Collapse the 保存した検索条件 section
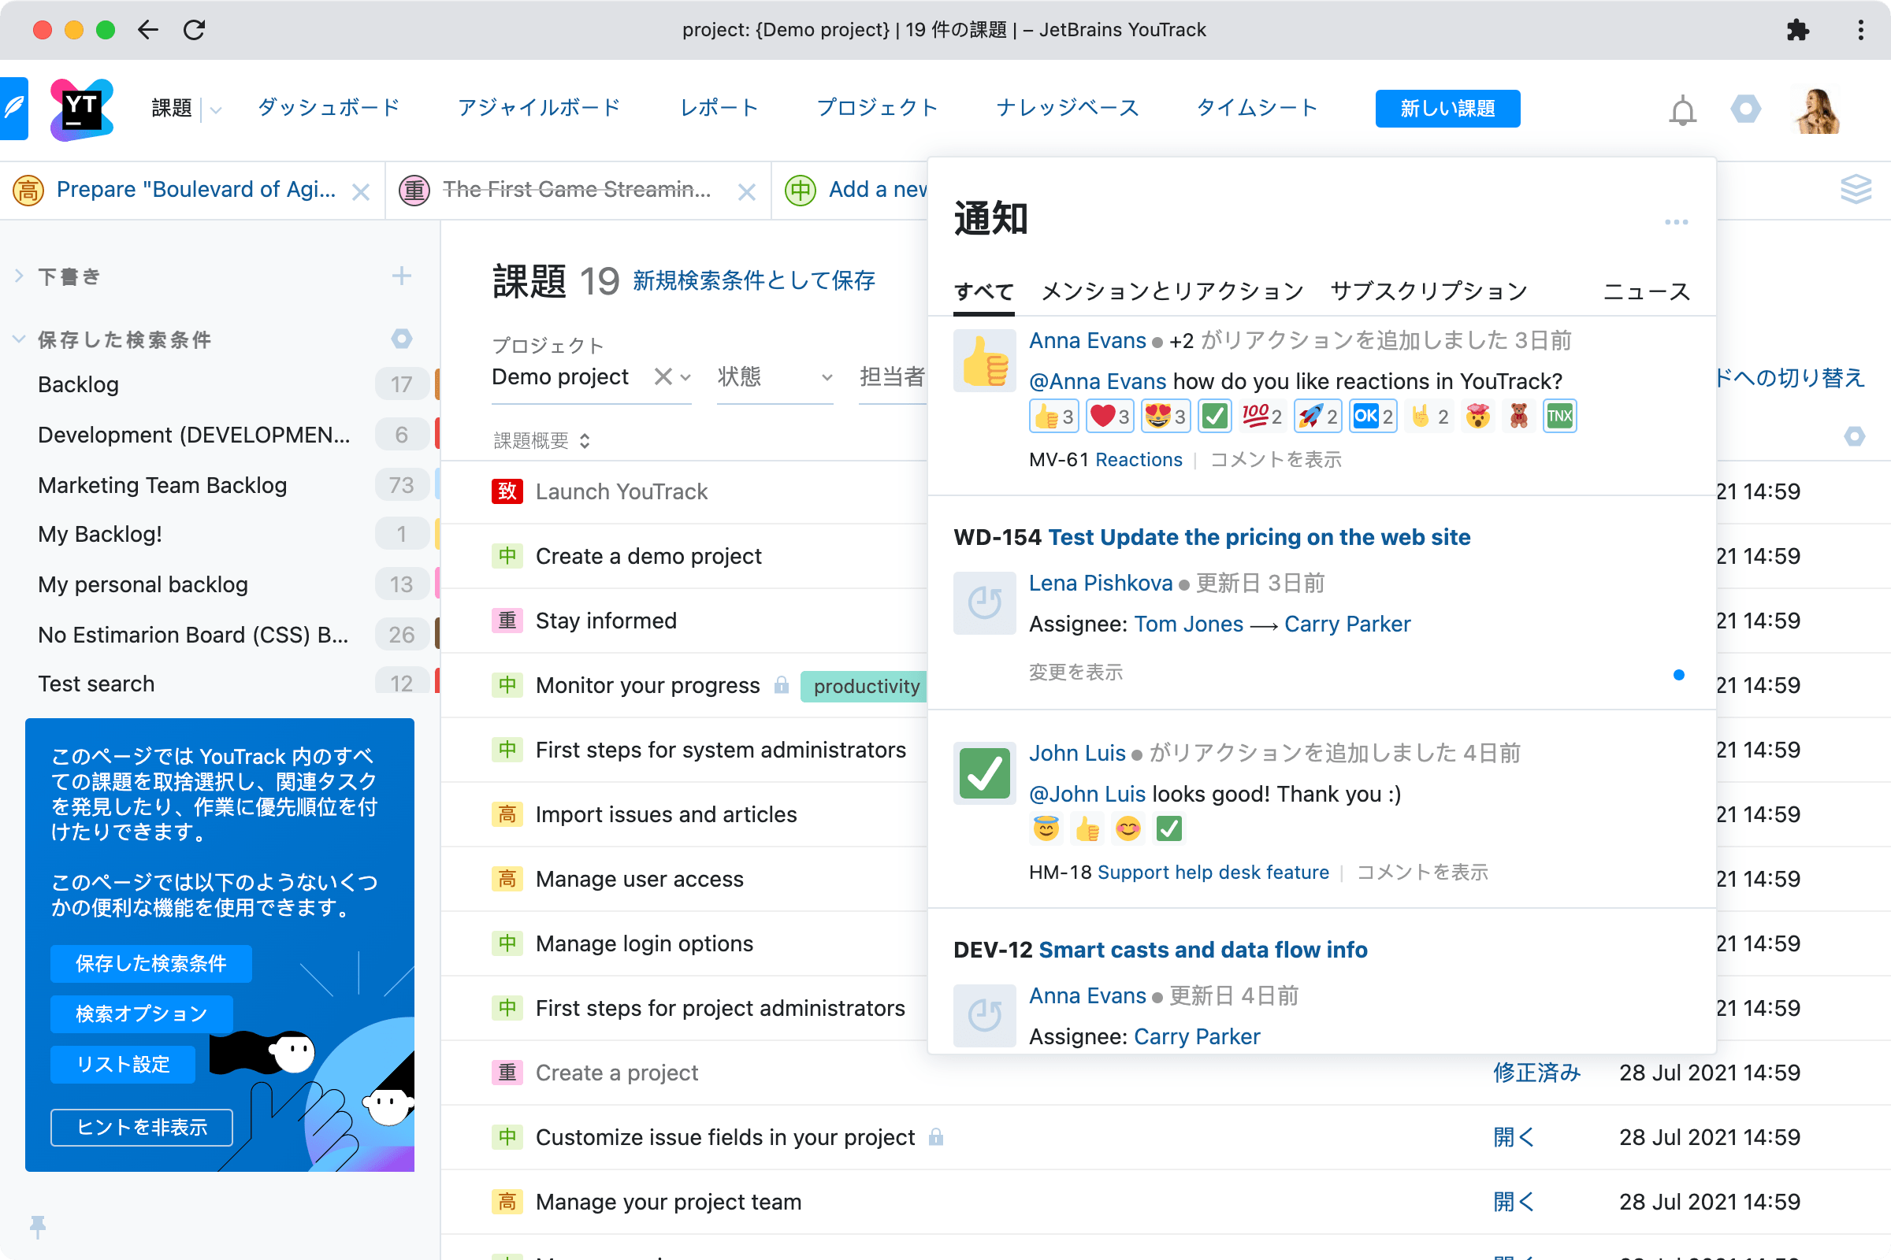This screenshot has width=1891, height=1260. click(19, 339)
